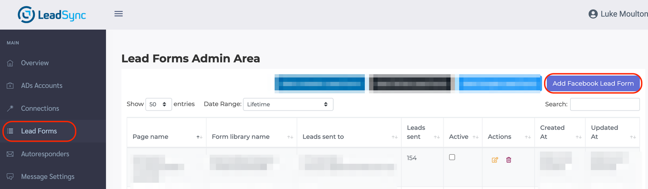The height and width of the screenshot is (189, 648).
Task: Click the ADs Accounts sidebar icon
Action: [11, 86]
